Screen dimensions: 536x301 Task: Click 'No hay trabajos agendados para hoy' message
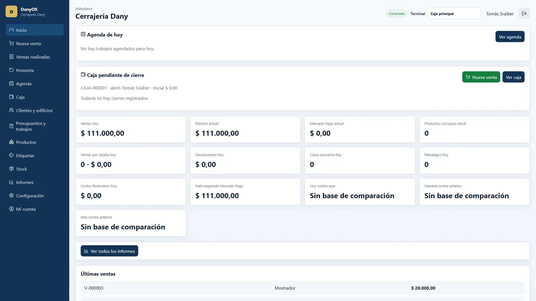[x=118, y=48]
